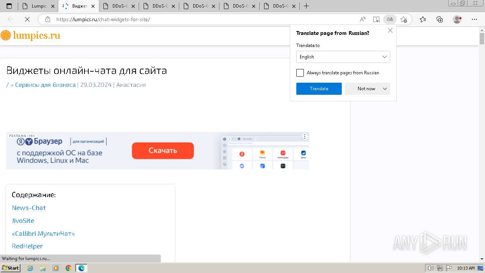Click the scrollbar down arrow
Image resolution: width=485 pixels, height=273 pixels.
(482, 259)
